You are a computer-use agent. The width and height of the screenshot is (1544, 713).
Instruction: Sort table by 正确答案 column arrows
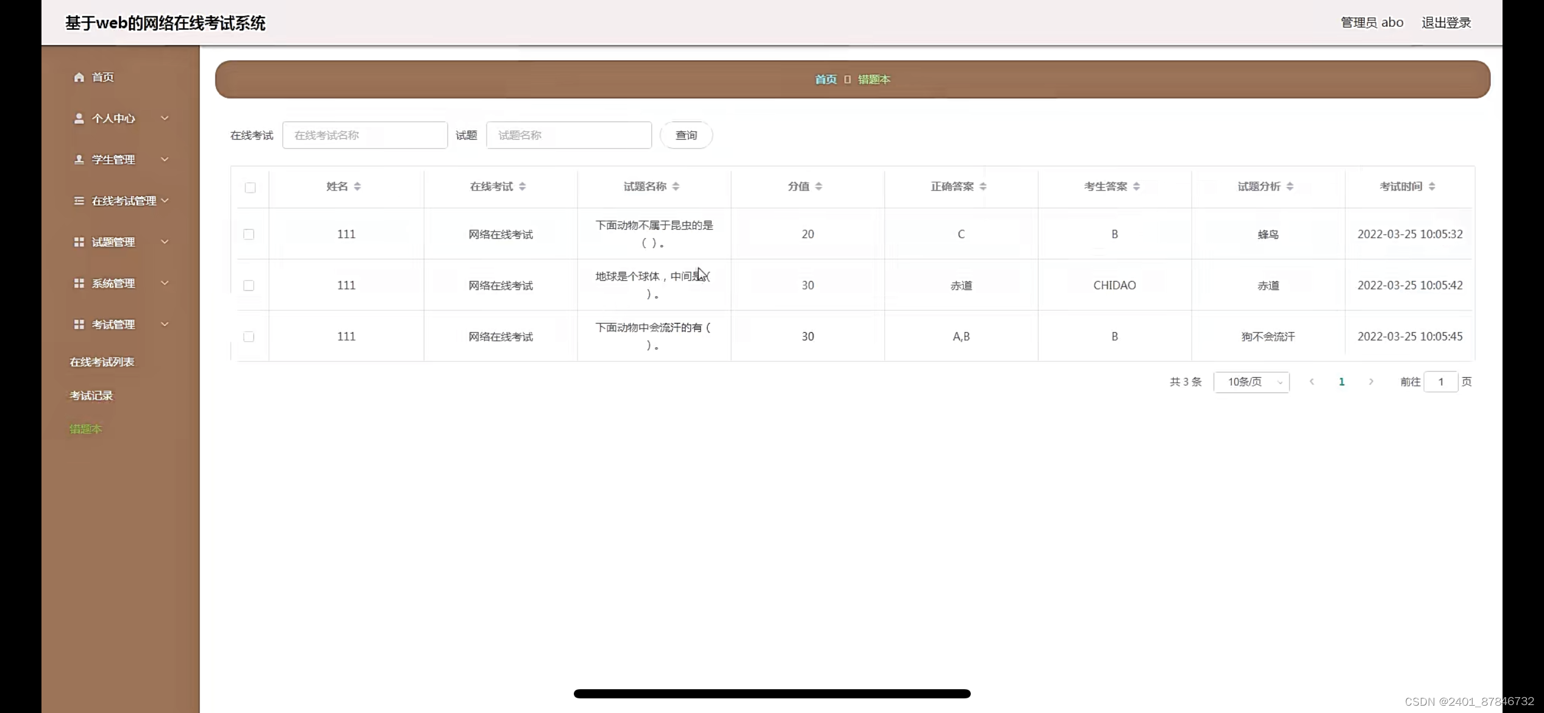[x=983, y=186]
